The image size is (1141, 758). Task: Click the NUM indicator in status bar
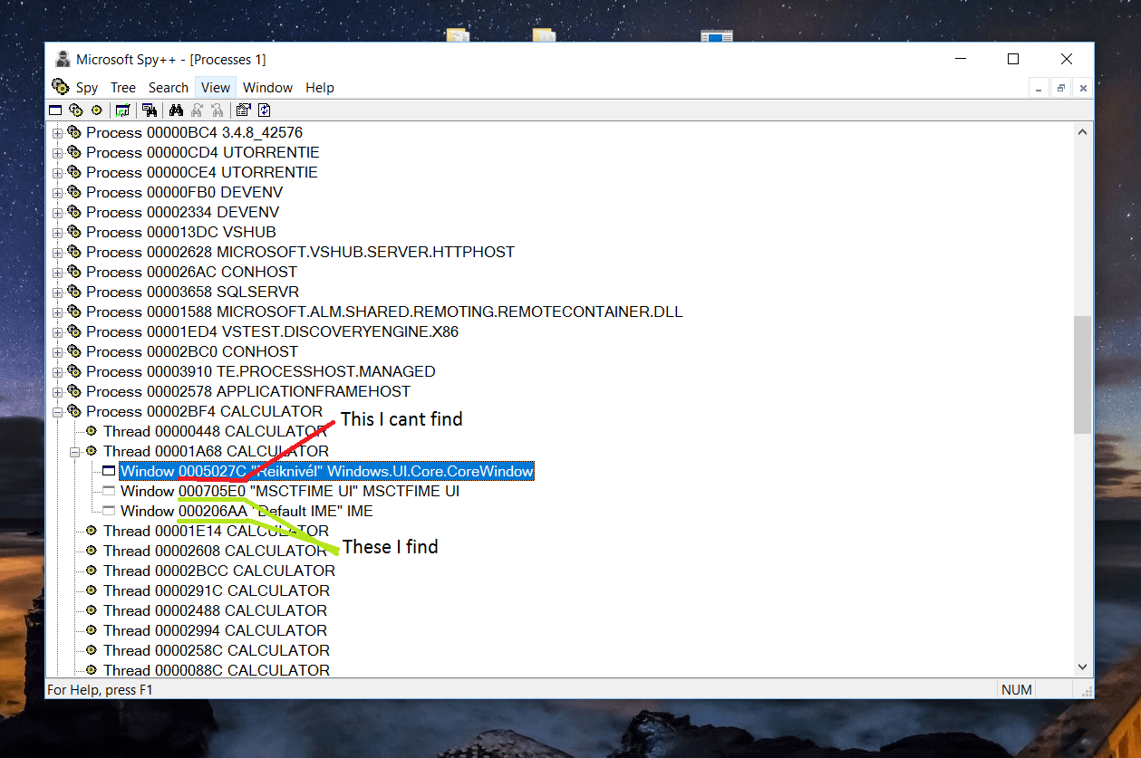point(1017,690)
